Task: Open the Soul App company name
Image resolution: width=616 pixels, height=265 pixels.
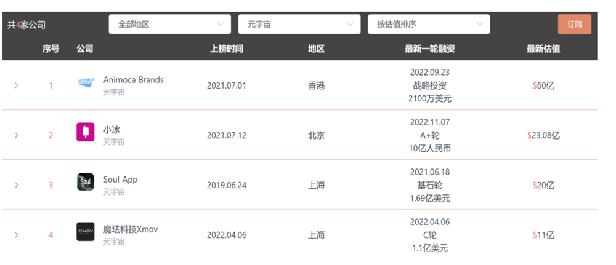Action: click(x=120, y=180)
